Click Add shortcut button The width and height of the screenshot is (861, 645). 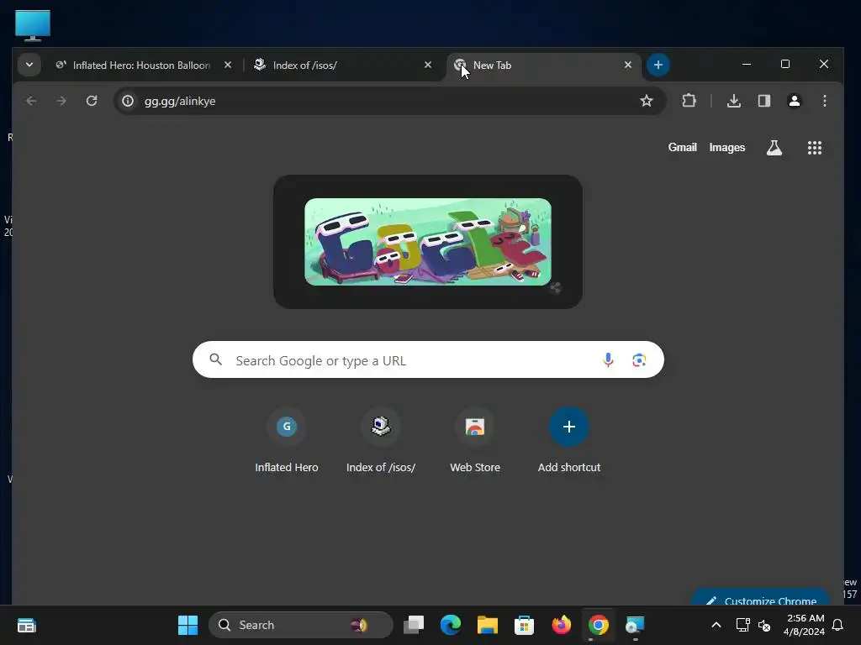(569, 441)
